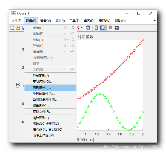Image resolution: width=166 pixels, height=152 pixels.
Task: Click the disabled 删除 menu entry
Action: point(50,63)
